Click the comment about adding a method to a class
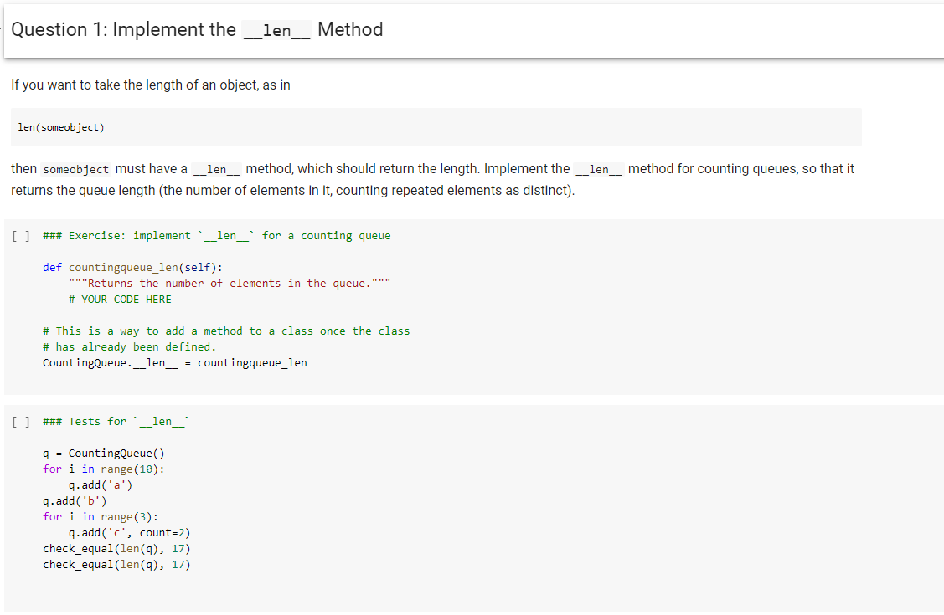 click(226, 331)
